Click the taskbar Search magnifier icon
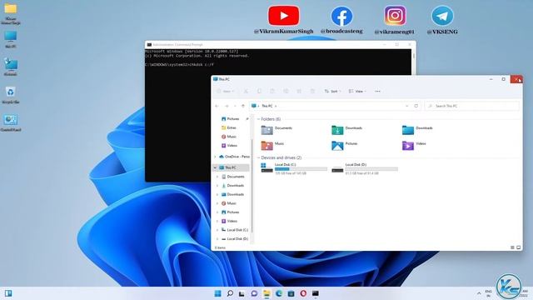 point(230,293)
